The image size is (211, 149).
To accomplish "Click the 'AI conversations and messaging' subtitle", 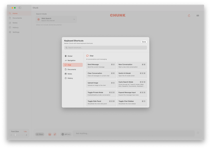I will click(96, 59).
